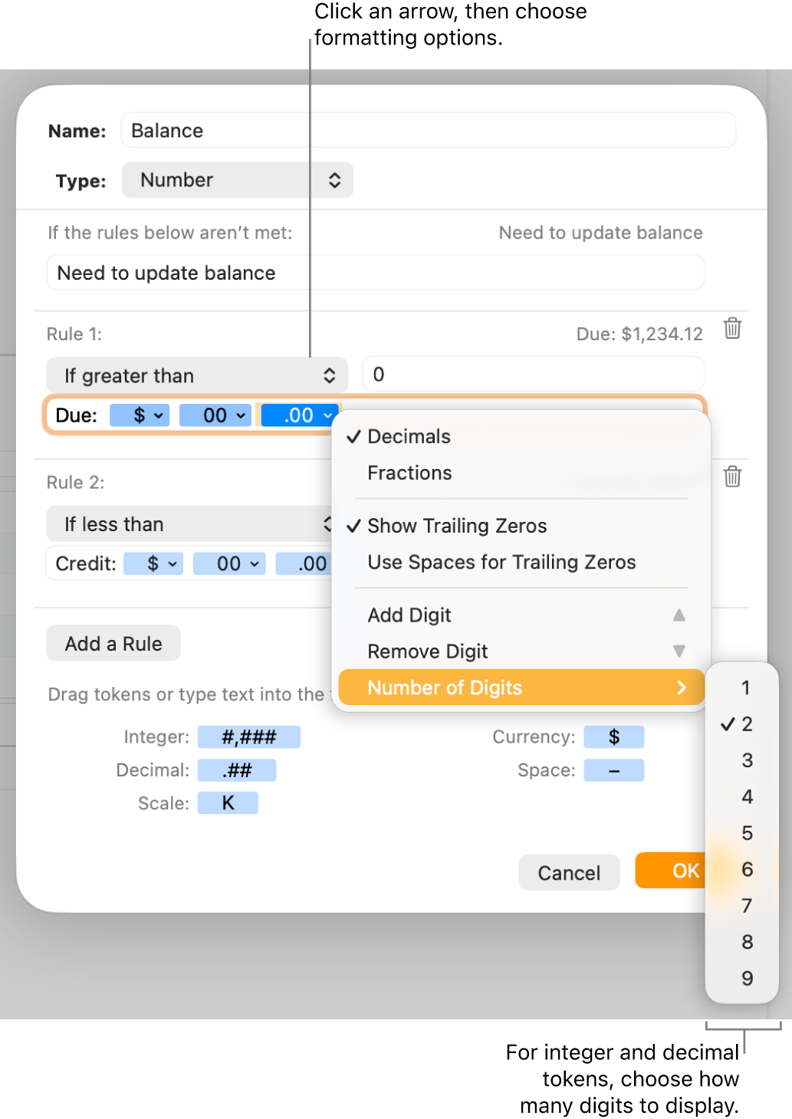792x1119 pixels.
Task: Click OK to apply the custom format
Action: [687, 871]
